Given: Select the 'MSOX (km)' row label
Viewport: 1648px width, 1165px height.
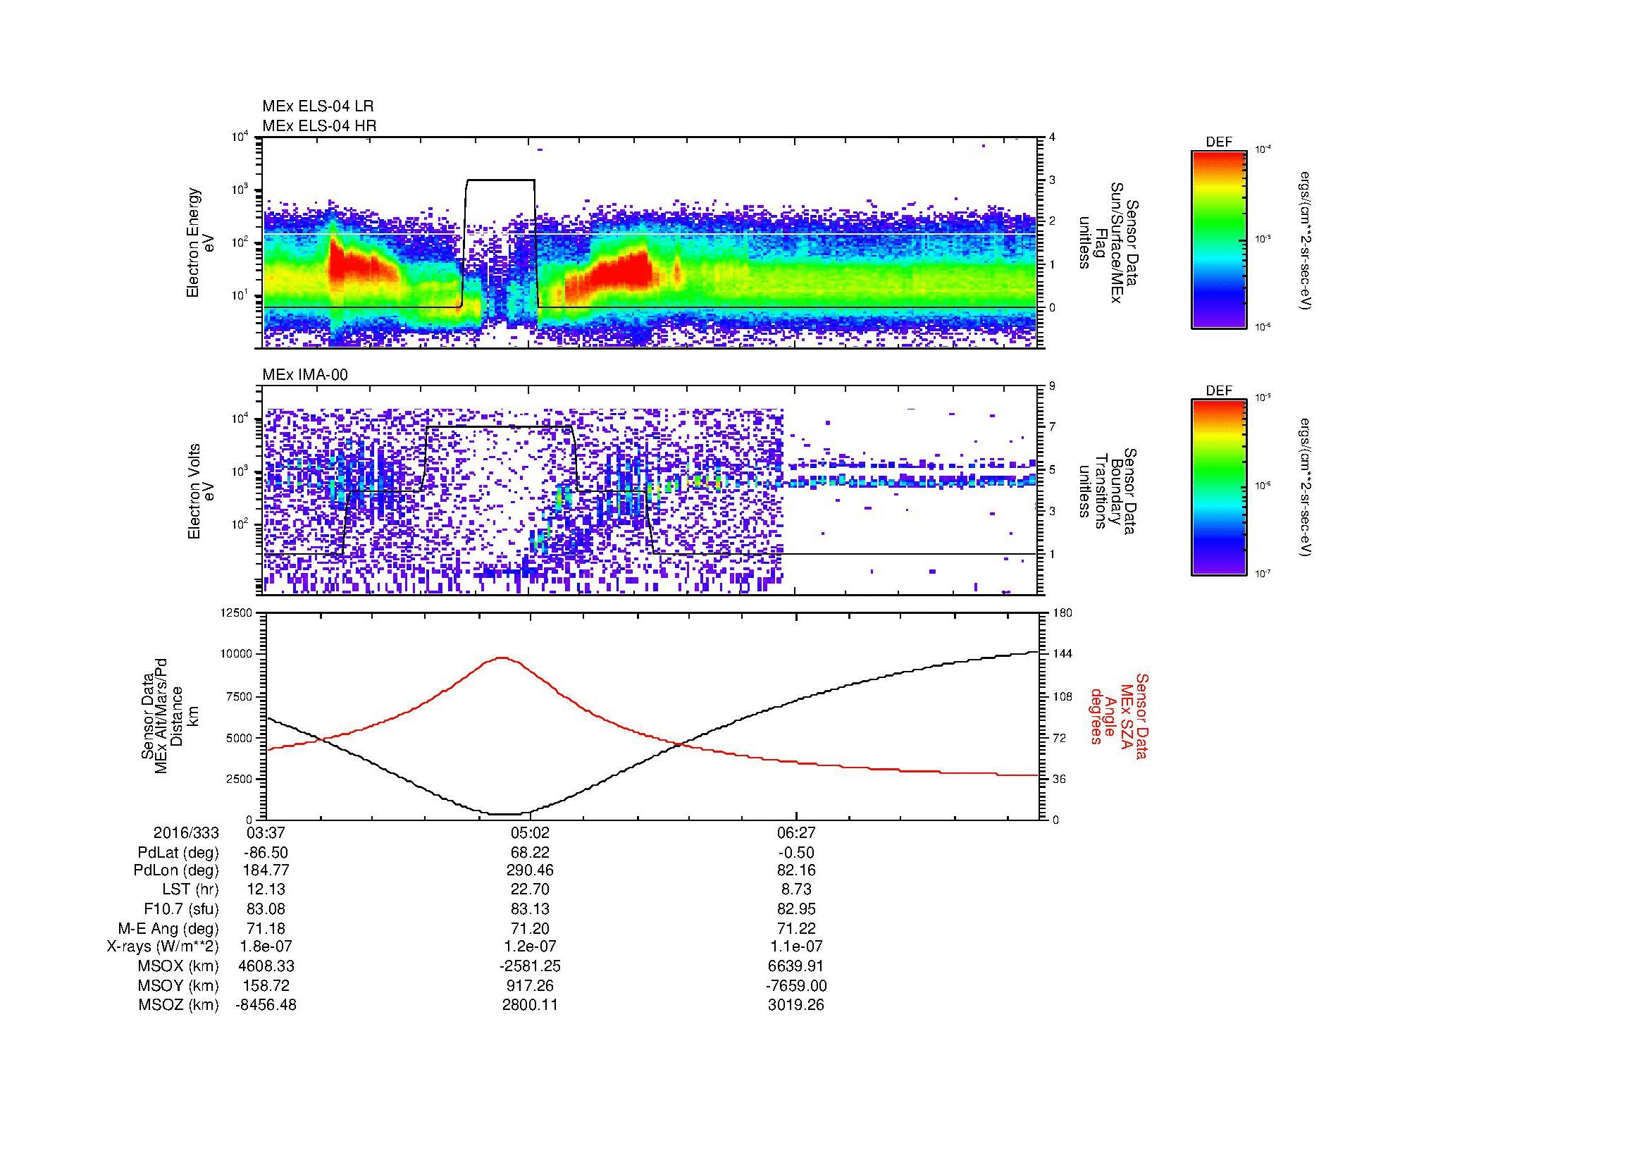Looking at the screenshot, I should (x=178, y=966).
